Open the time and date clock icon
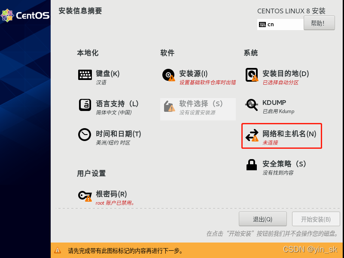Image resolution: width=344 pixels, height=258 pixels. [85, 135]
